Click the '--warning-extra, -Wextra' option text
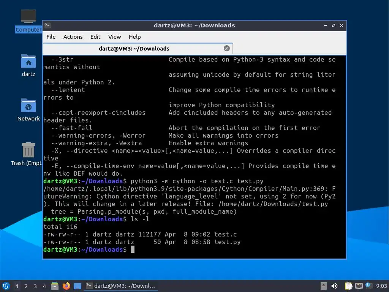The width and height of the screenshot is (389, 292). [x=96, y=143]
